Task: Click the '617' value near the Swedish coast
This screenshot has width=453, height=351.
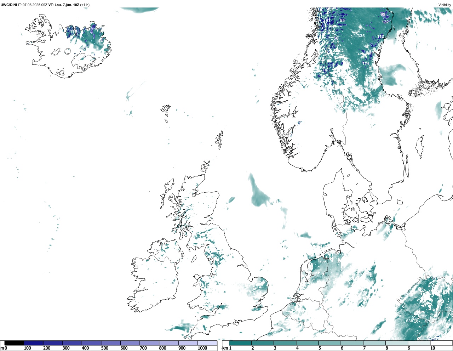Action: 373,90
